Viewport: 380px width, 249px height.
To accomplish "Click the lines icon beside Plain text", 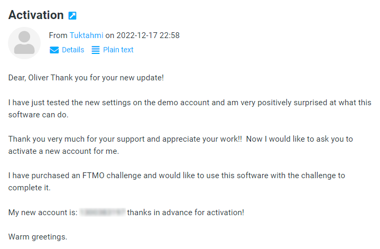I will [96, 50].
